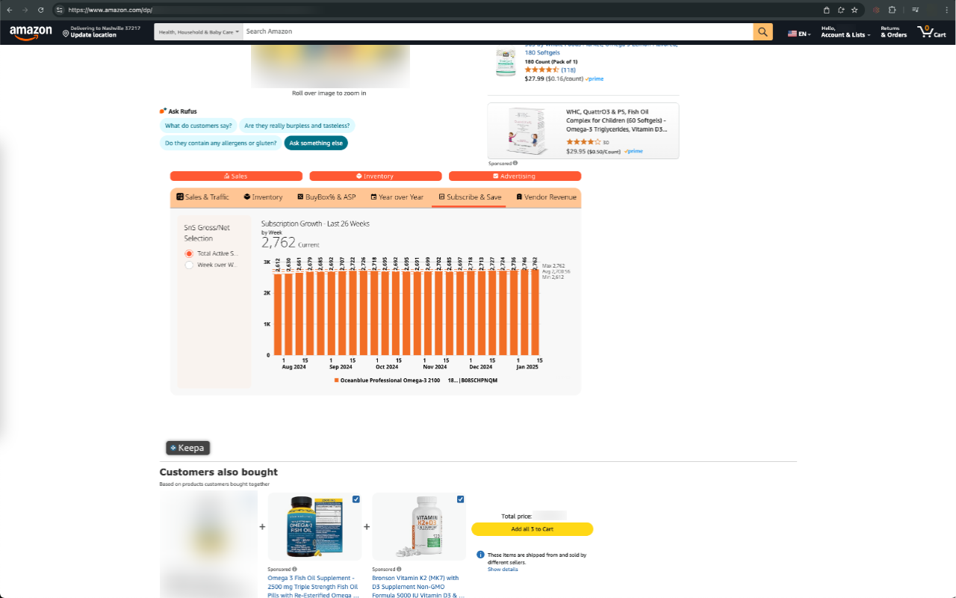Open the browser extensions puzzle icon
Viewport: 956px width, 598px height.
click(892, 10)
